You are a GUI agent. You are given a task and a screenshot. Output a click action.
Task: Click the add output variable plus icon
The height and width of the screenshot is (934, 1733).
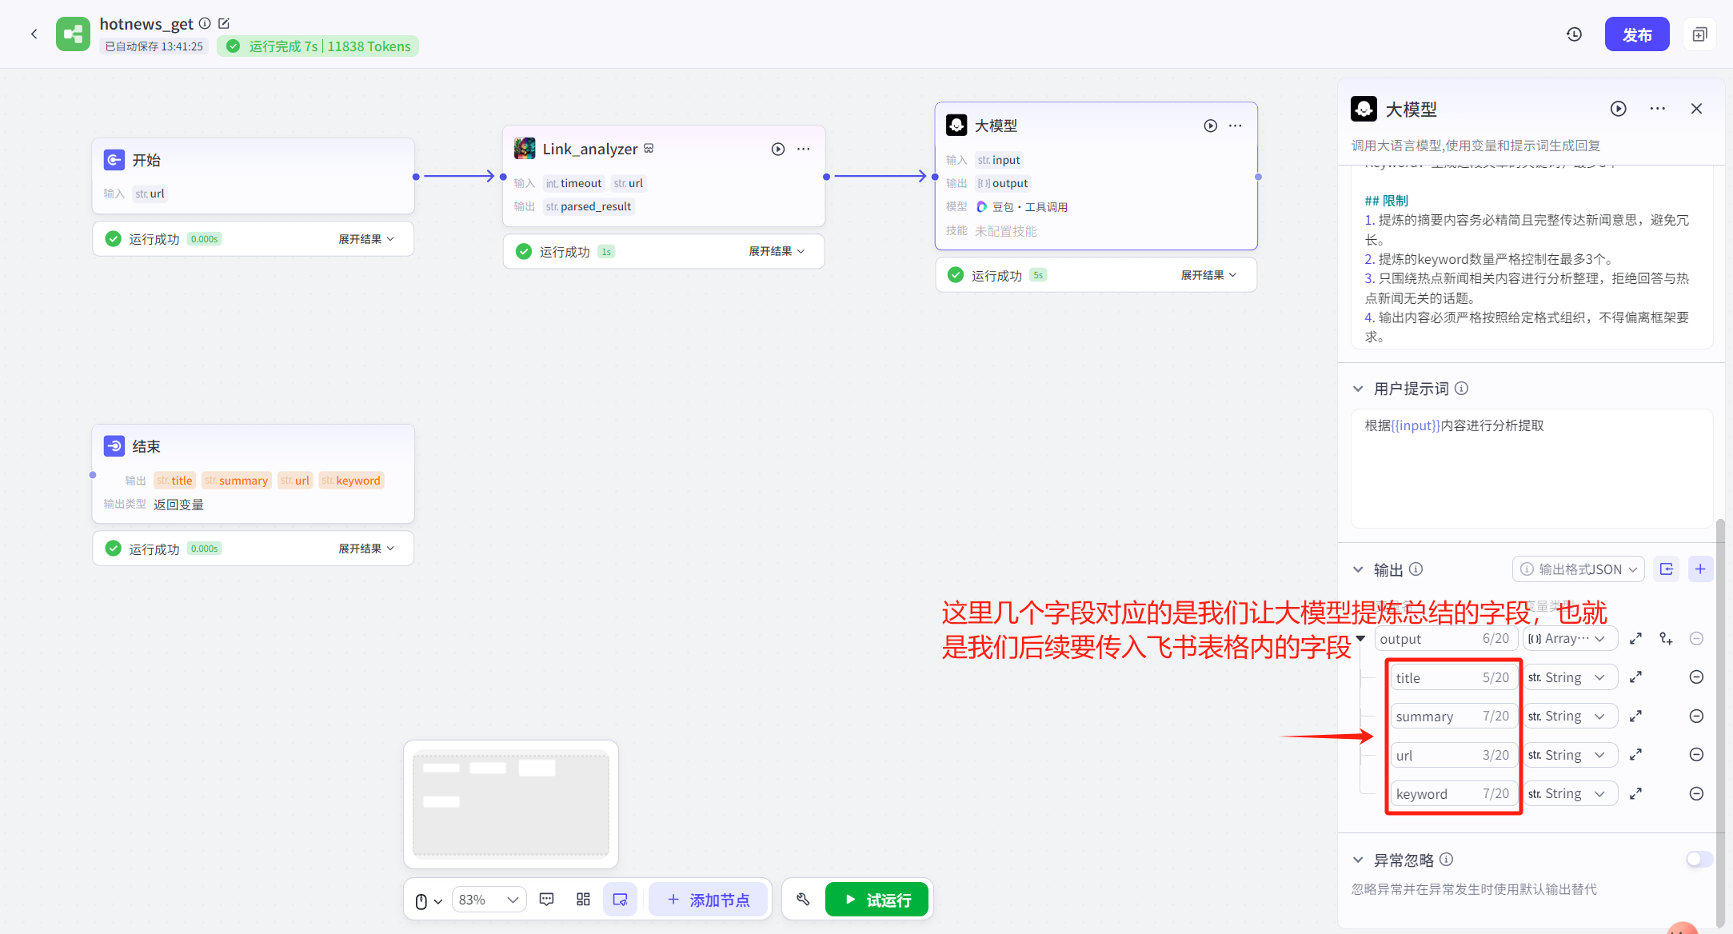pos(1700,569)
